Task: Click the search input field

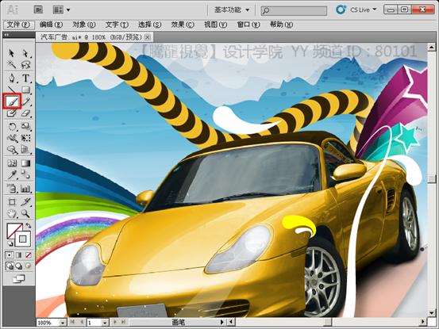Action: point(294,10)
